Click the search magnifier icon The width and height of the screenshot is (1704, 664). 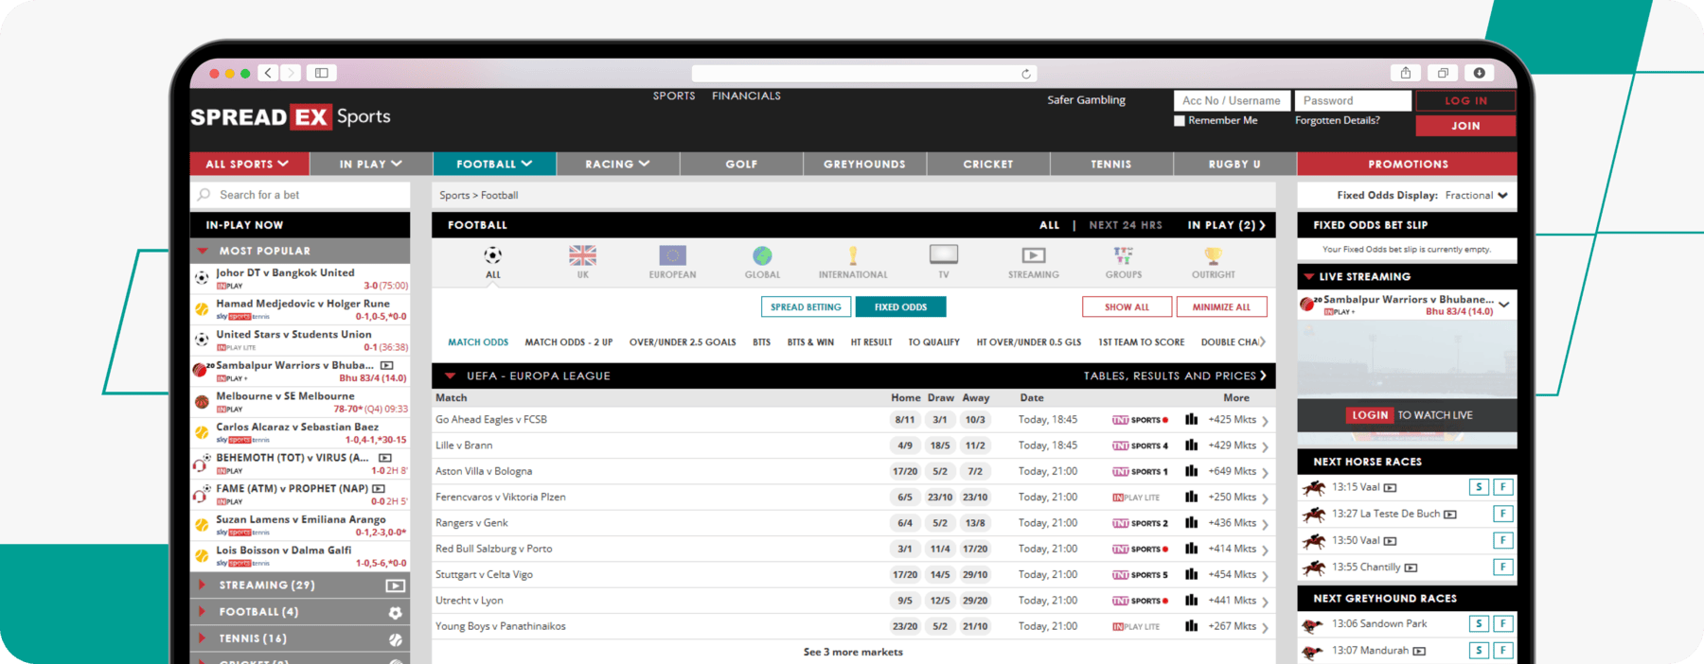click(204, 195)
